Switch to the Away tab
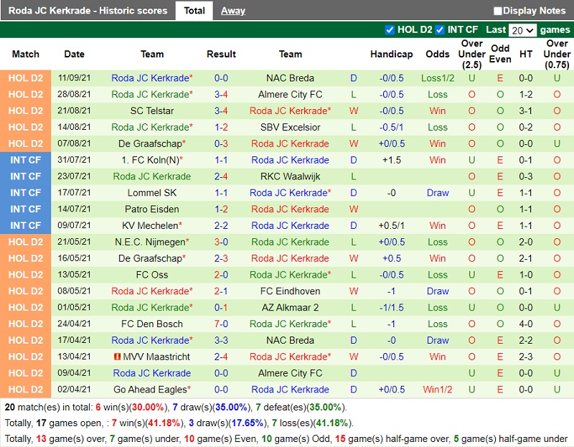 [232, 11]
